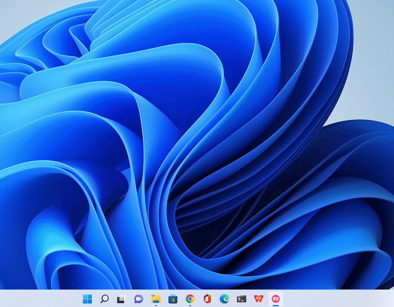Launch Microsoft Edge browser
394x307 pixels.
[224, 299]
